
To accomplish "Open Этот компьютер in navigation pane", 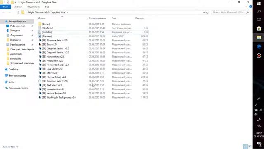I will 17,76.
